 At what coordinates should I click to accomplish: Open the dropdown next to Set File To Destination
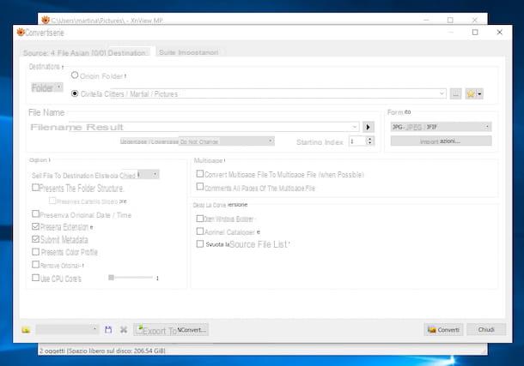point(148,174)
